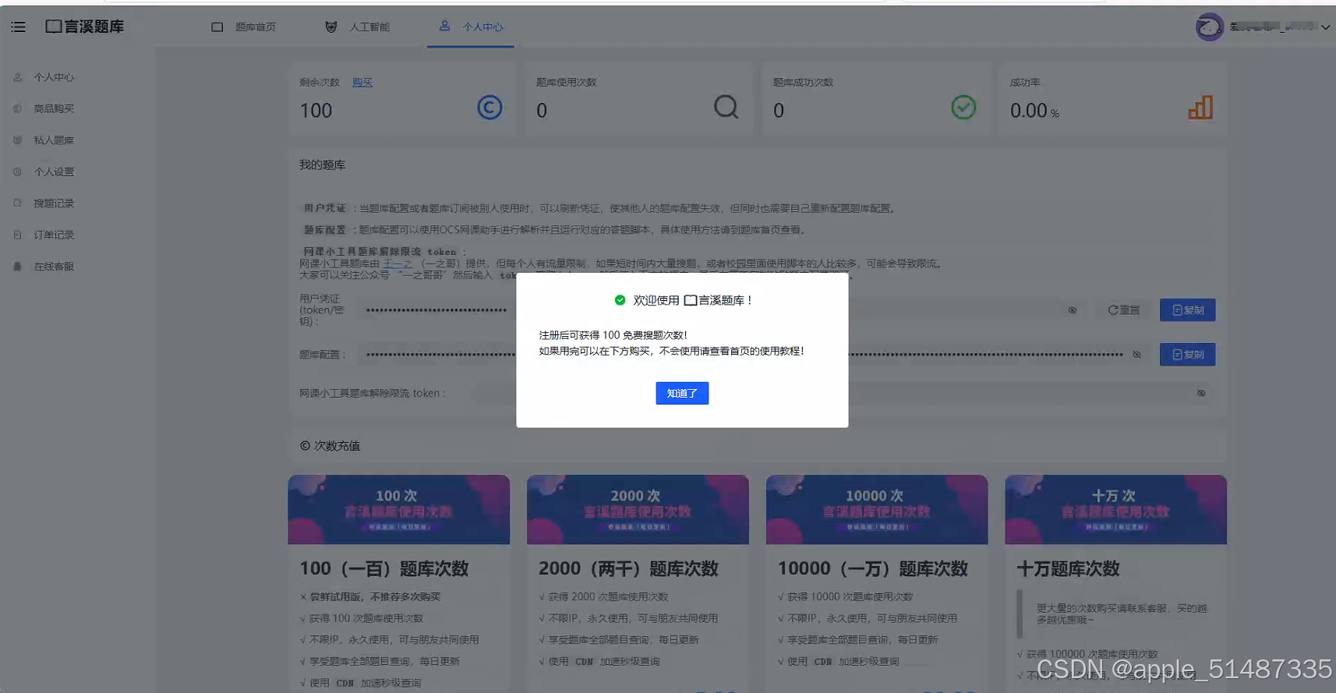Copy the 用户凭证 token with 复制
Image resolution: width=1336 pixels, height=693 pixels.
tap(1188, 310)
